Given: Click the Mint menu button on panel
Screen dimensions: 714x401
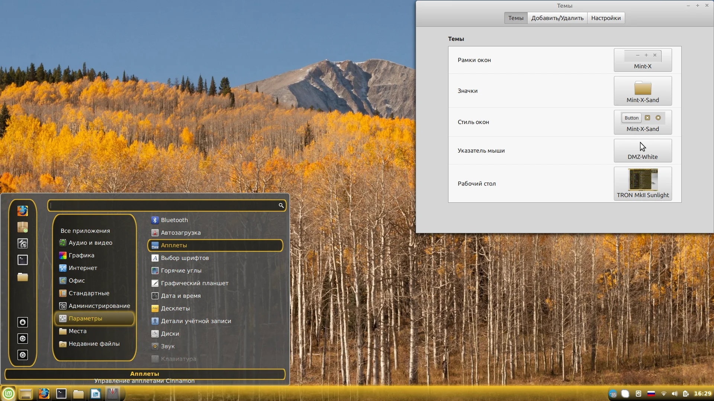Looking at the screenshot, I should point(9,394).
